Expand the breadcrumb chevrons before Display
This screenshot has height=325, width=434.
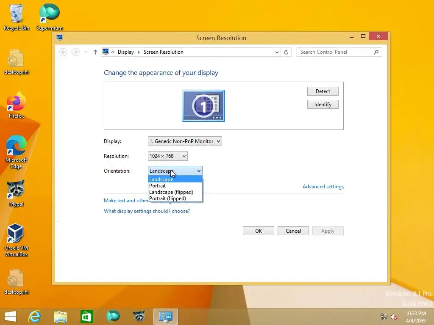pos(113,52)
